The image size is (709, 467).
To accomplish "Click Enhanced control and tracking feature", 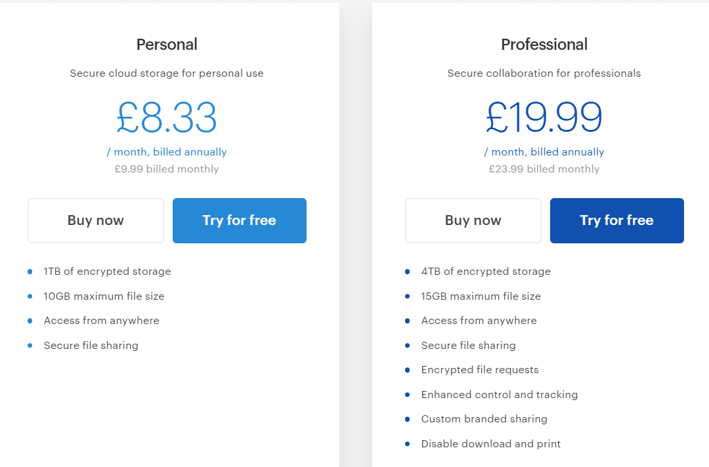I will (499, 395).
